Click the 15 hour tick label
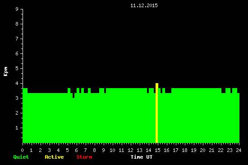 (157, 150)
